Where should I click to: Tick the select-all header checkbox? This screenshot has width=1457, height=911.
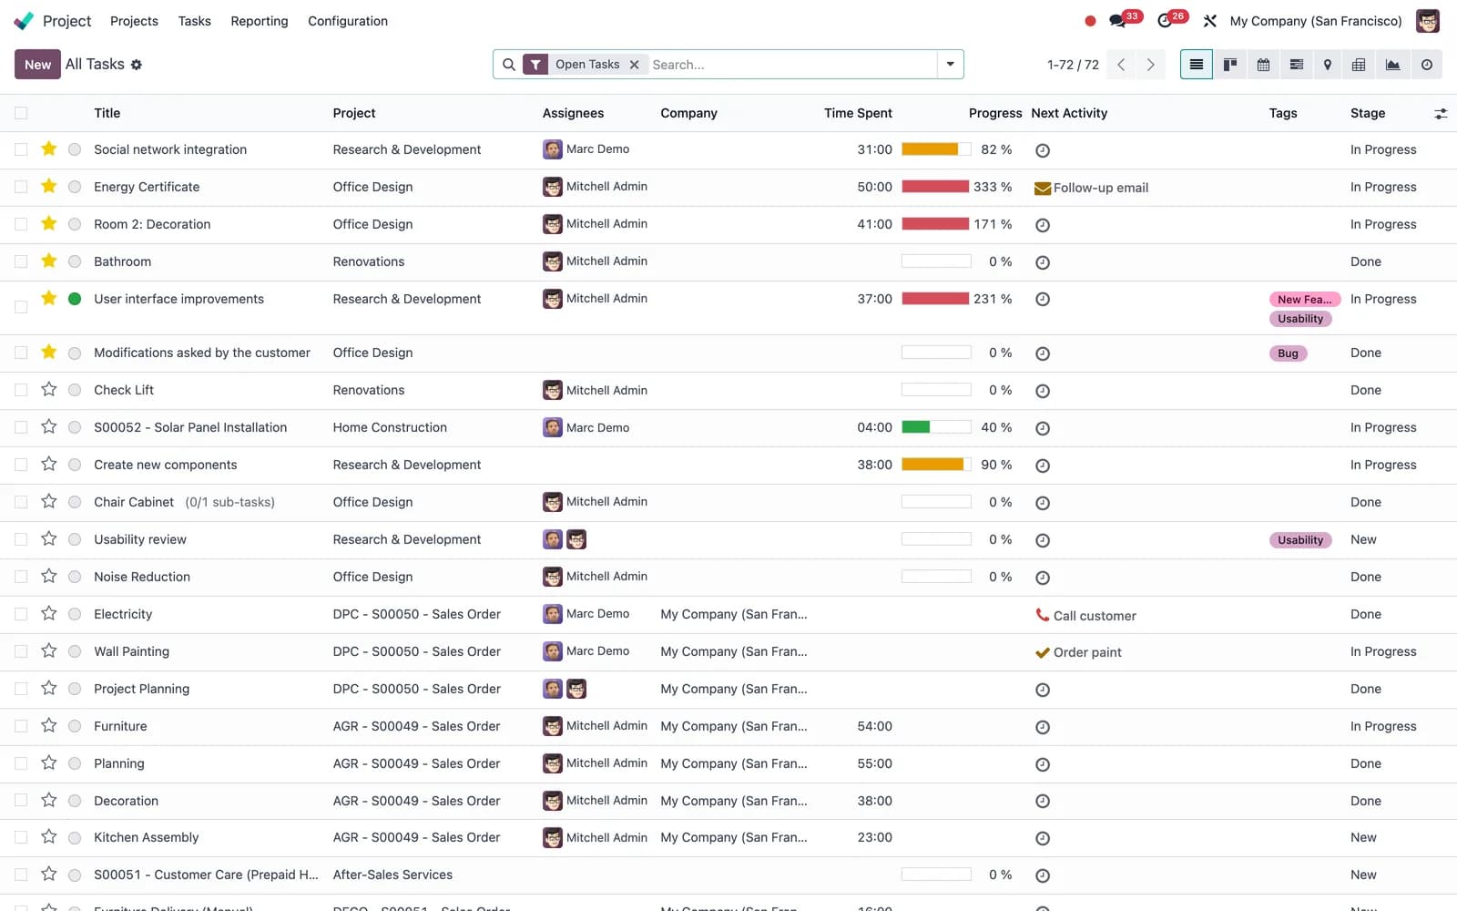click(21, 113)
